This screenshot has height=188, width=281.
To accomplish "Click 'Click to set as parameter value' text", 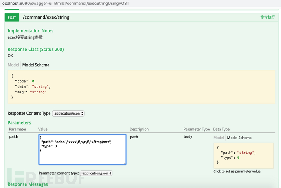I will pos(237,171).
